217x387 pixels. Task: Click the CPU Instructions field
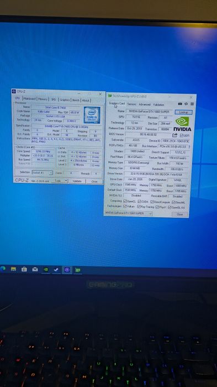(x=66, y=140)
